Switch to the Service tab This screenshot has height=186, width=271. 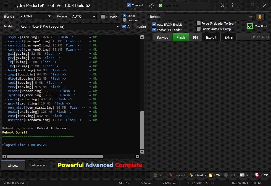(162, 37)
